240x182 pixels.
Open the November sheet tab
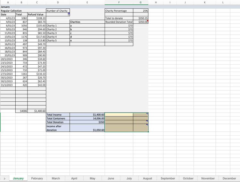coord(208,178)
